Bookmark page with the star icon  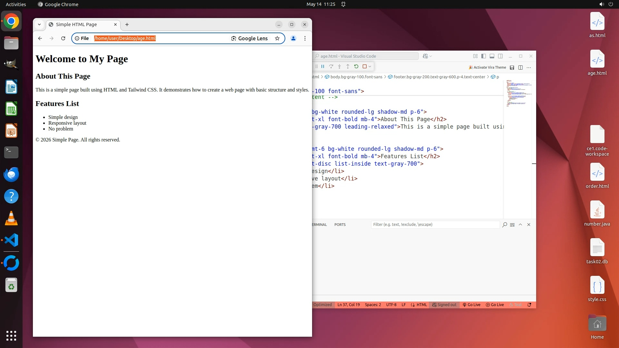coord(277,38)
